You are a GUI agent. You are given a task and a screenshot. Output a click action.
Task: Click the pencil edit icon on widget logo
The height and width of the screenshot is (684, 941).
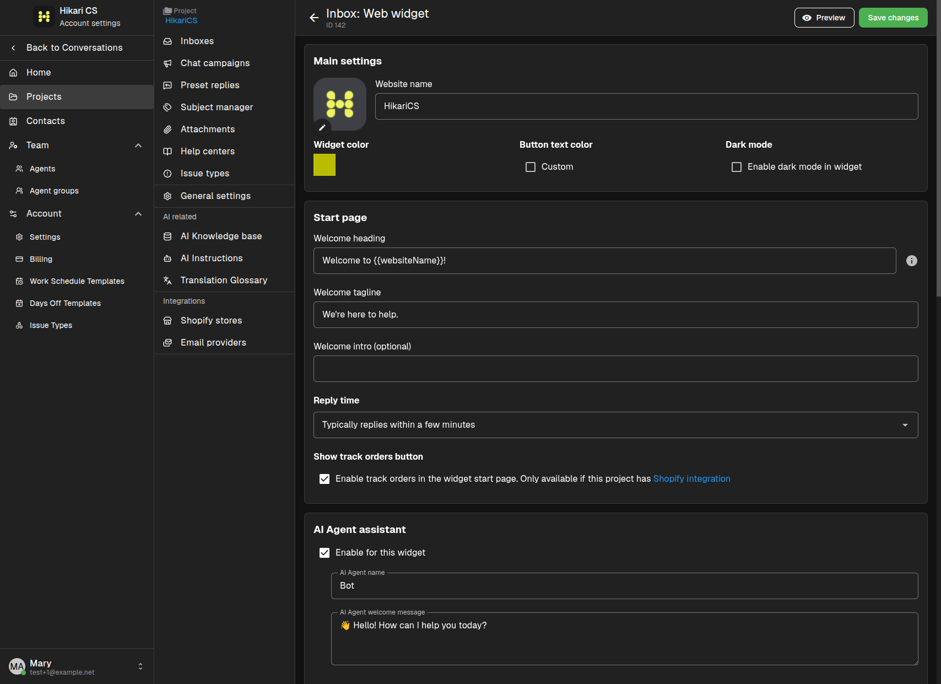tap(322, 128)
